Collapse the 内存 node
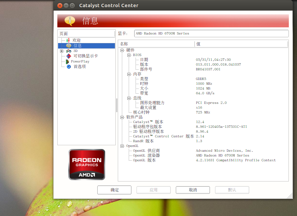 pyautogui.click(x=129, y=74)
